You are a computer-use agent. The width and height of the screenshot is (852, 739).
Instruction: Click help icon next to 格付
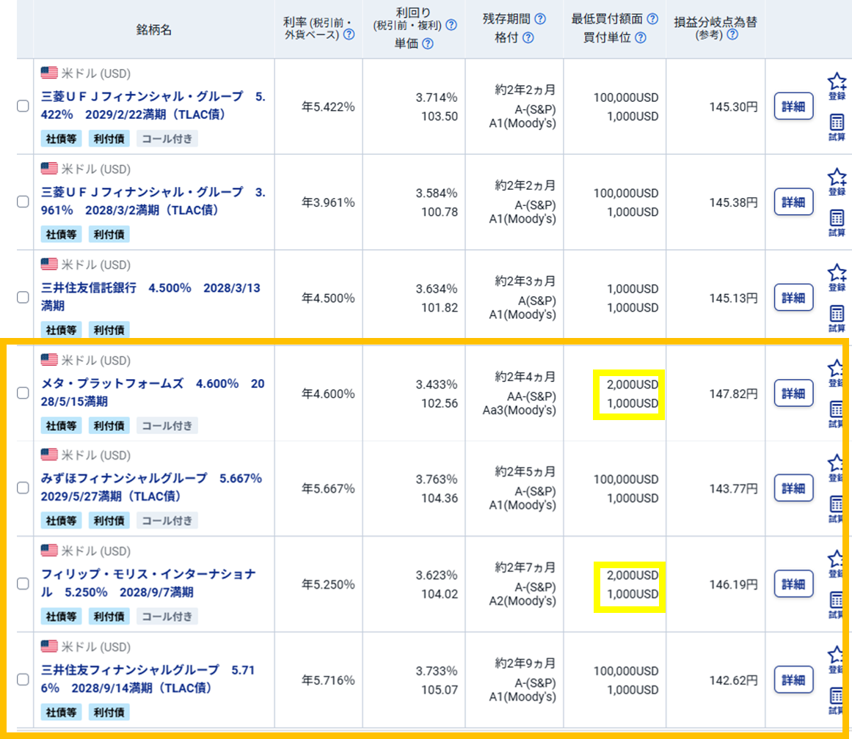[528, 38]
